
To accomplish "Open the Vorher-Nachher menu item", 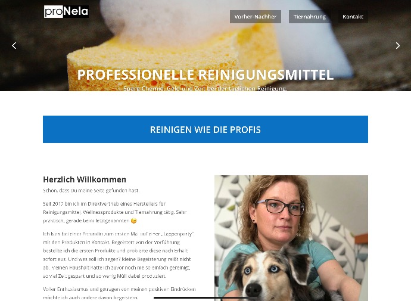I will click(x=256, y=17).
